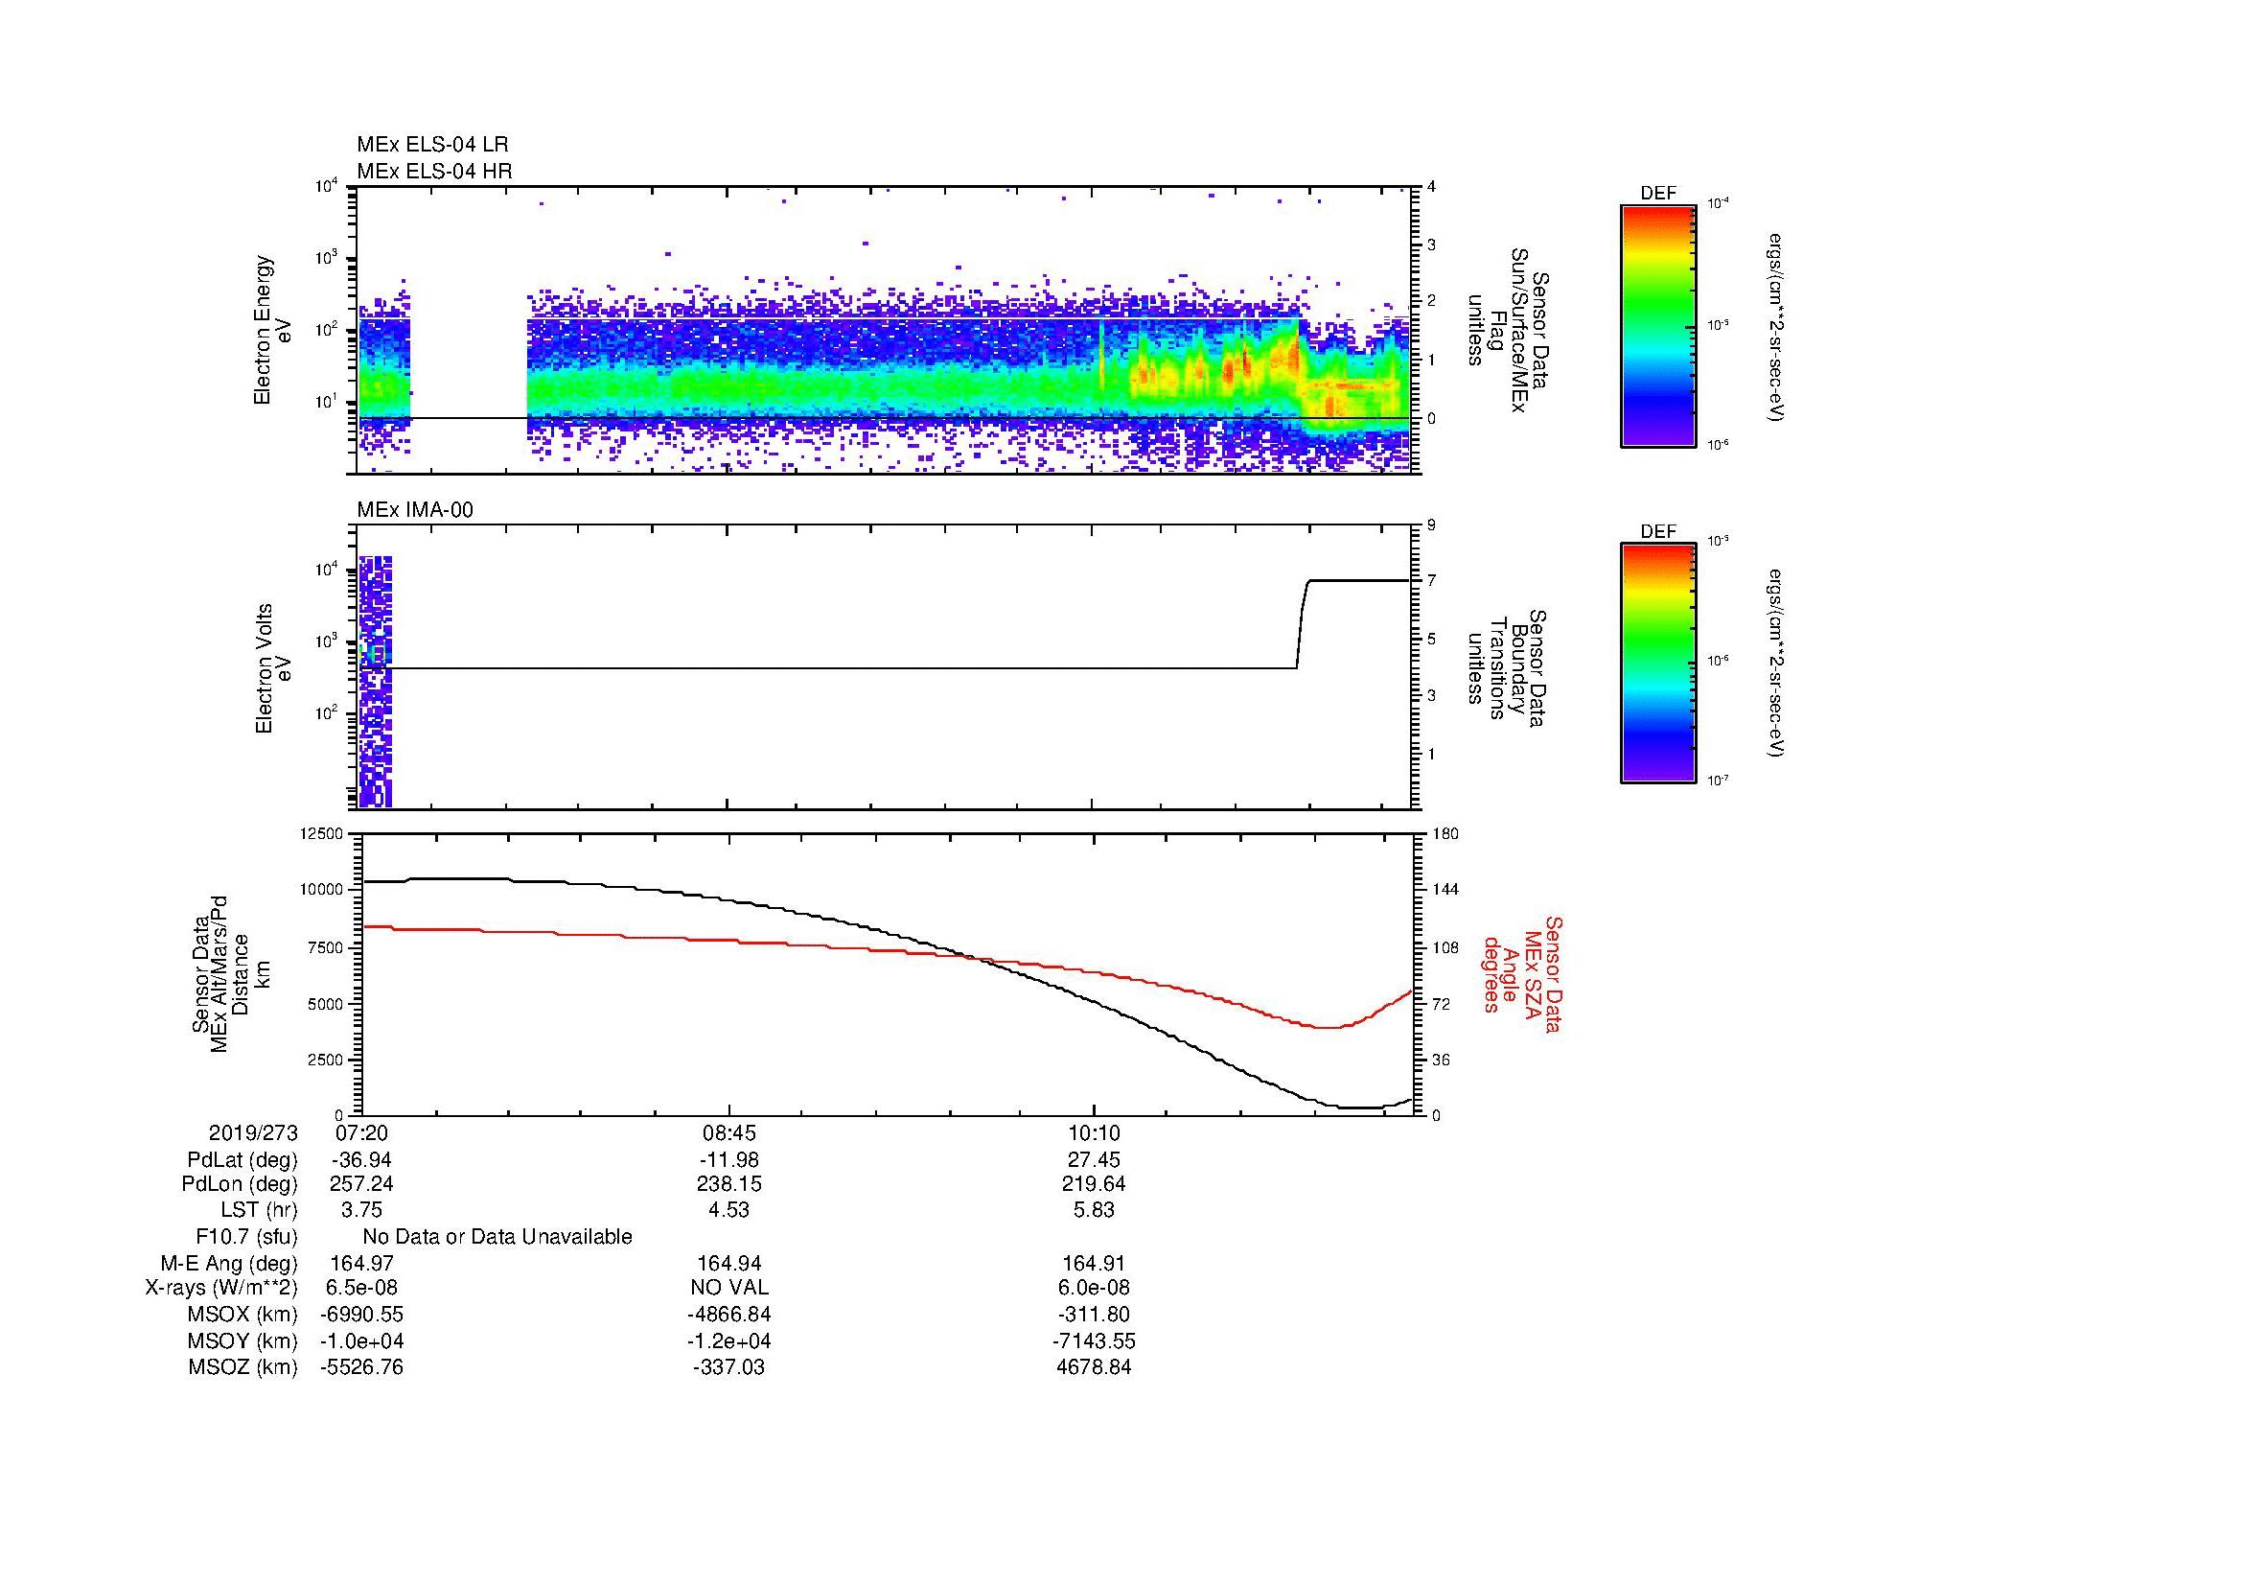Click the 'MEx ELS-04 LR' panel title
Image resolution: width=2242 pixels, height=1585 pixels.
(x=431, y=145)
